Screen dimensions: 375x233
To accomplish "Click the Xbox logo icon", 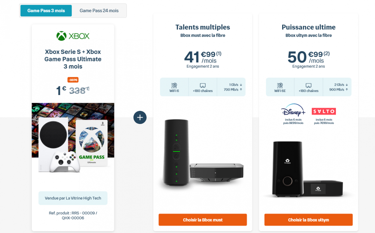I will (62, 36).
